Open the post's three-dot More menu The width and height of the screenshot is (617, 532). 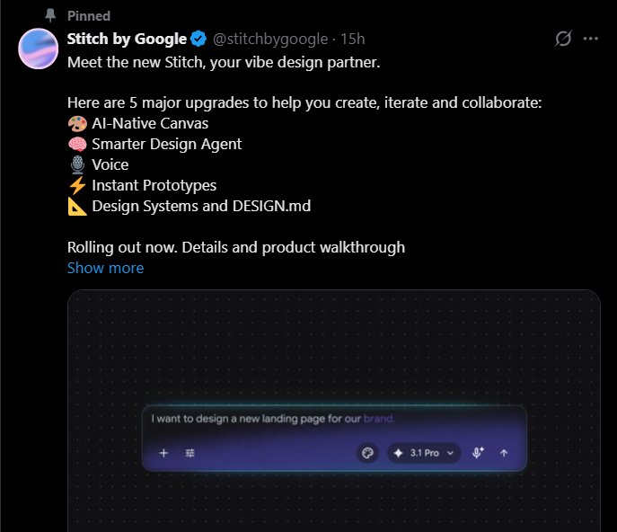[591, 39]
